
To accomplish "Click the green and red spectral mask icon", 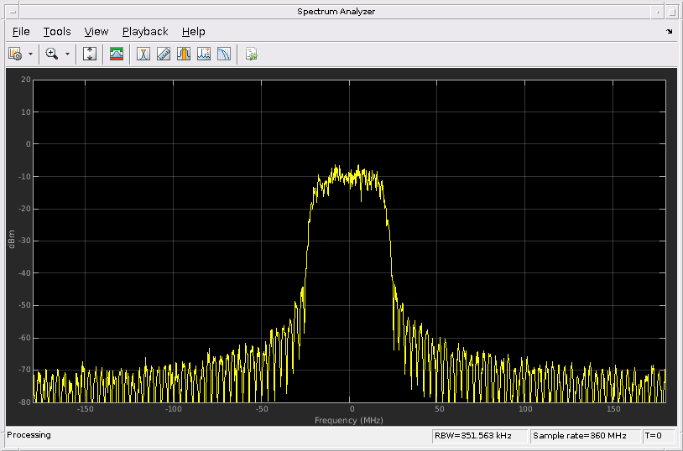I will (x=117, y=54).
